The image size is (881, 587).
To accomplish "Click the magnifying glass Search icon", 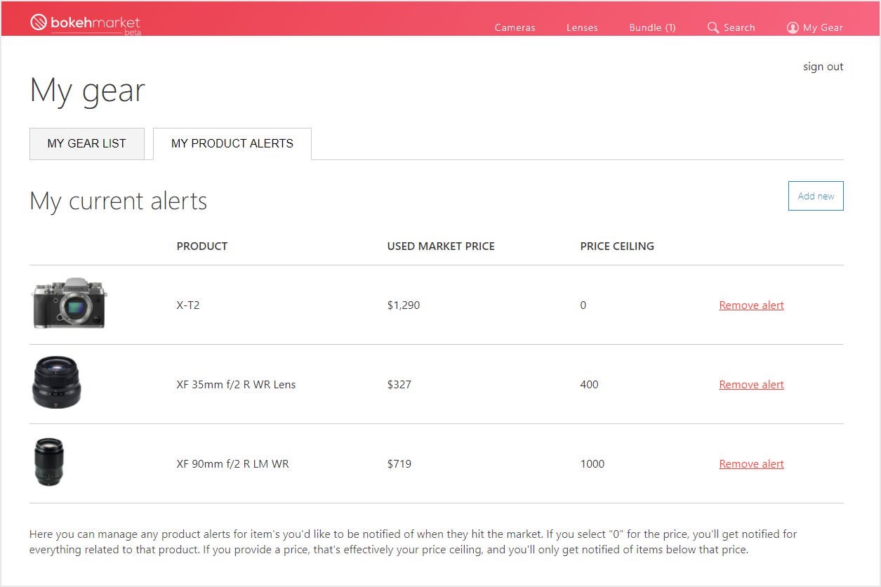I will click(713, 27).
